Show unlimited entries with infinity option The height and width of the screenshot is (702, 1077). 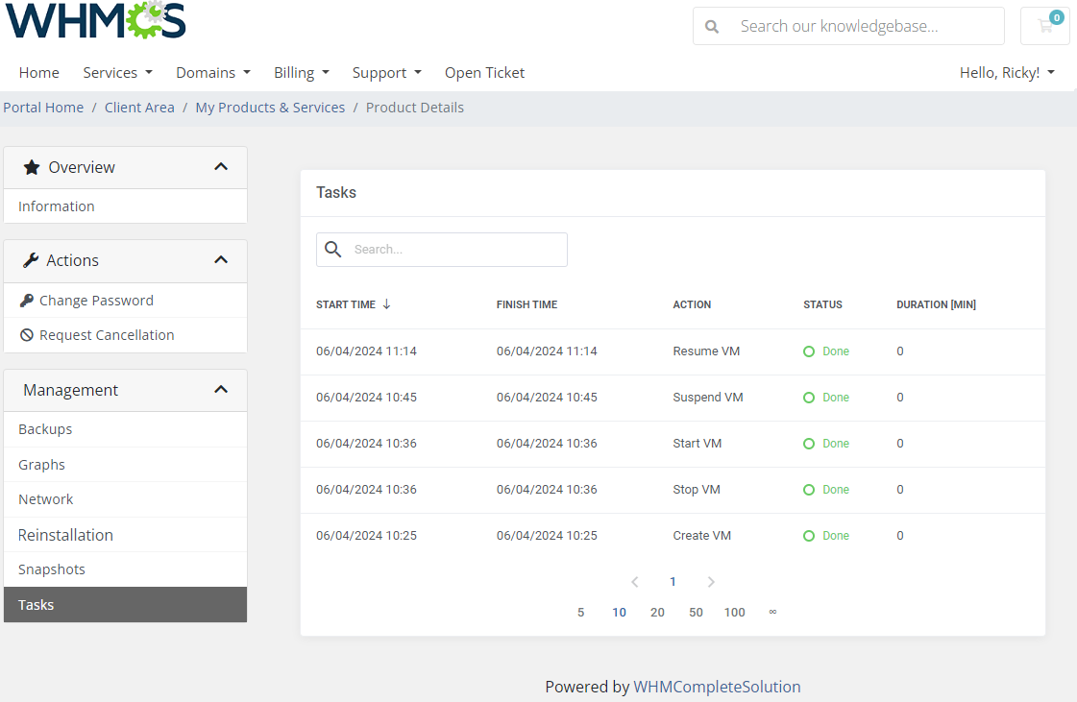[772, 612]
